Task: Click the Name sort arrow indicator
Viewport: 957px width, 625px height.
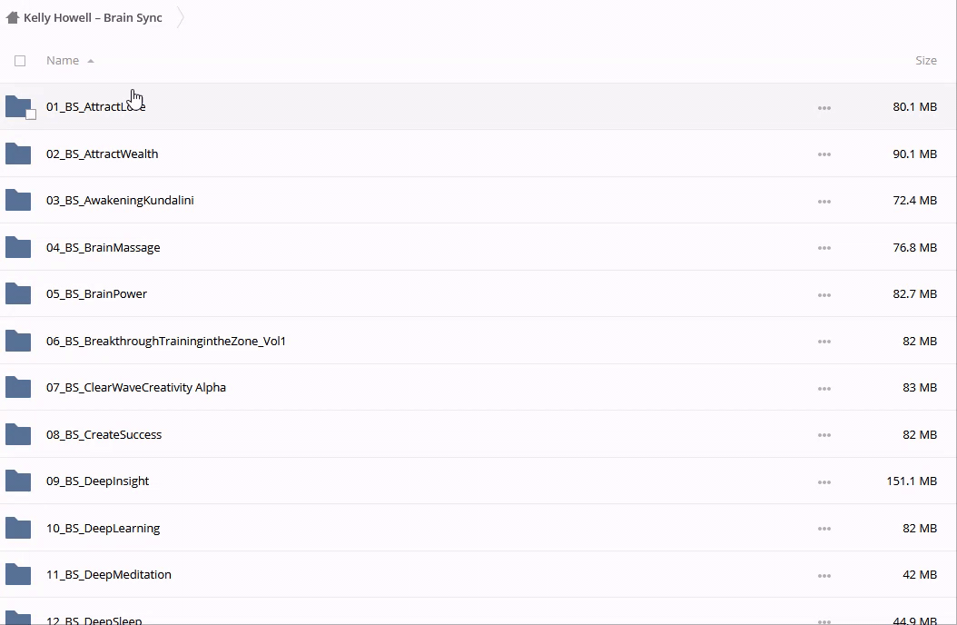Action: pos(90,61)
